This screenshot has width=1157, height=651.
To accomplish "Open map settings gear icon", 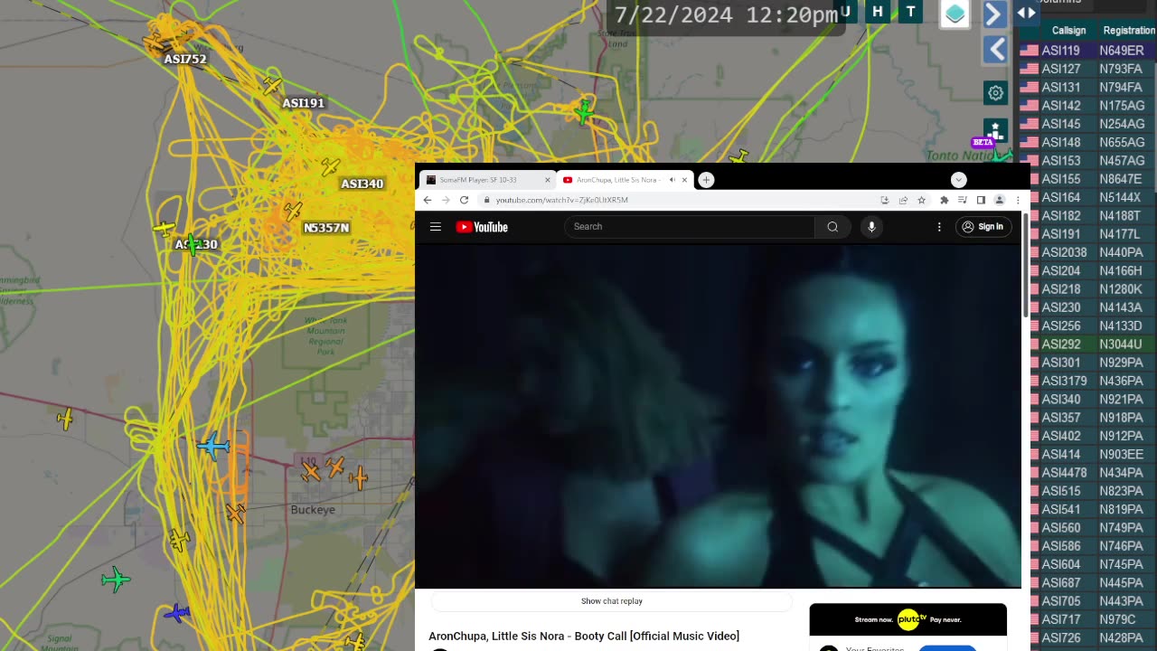I will (x=995, y=92).
